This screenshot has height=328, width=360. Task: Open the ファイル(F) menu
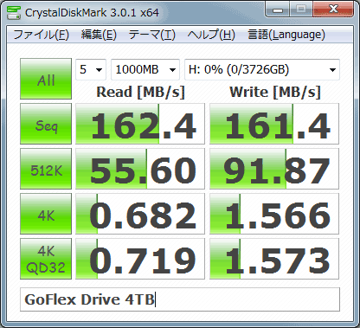pyautogui.click(x=41, y=35)
